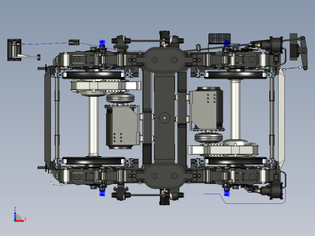315x236 pixels.
Task: Select the light gray gearbox on the right axle
Action: [223, 149]
